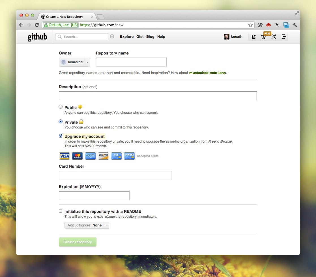This screenshot has width=316, height=277.
Task: Use suggested name mustached-octo-lana
Action: tap(207, 73)
